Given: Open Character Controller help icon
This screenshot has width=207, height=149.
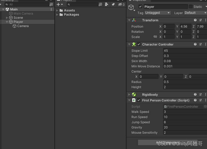Looking at the screenshot, I should 195,44.
